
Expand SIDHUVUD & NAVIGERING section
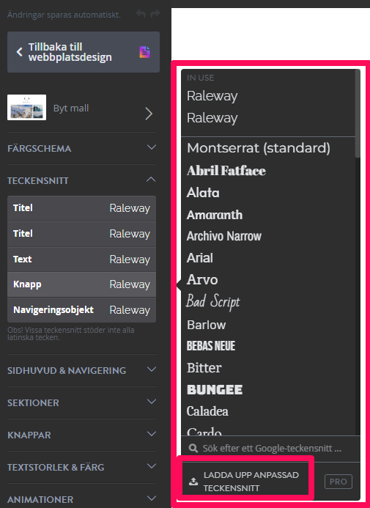81,370
